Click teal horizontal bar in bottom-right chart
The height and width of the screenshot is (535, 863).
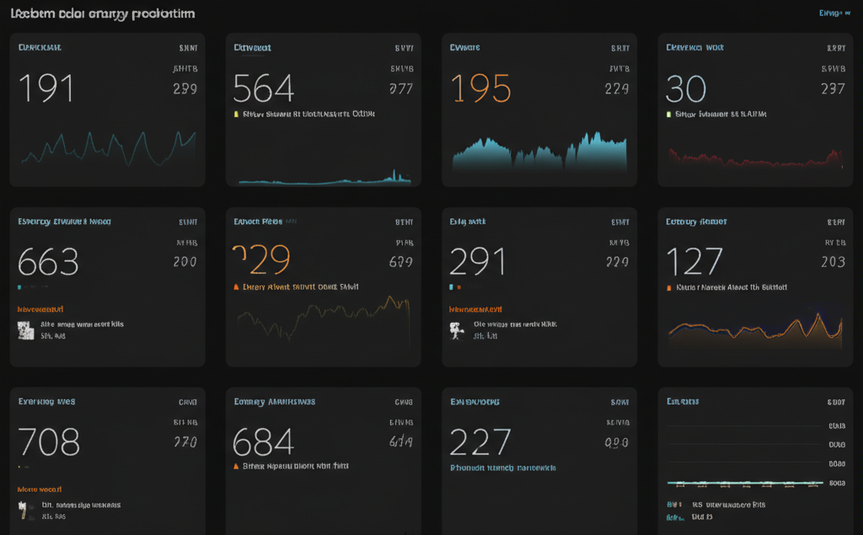(x=745, y=484)
